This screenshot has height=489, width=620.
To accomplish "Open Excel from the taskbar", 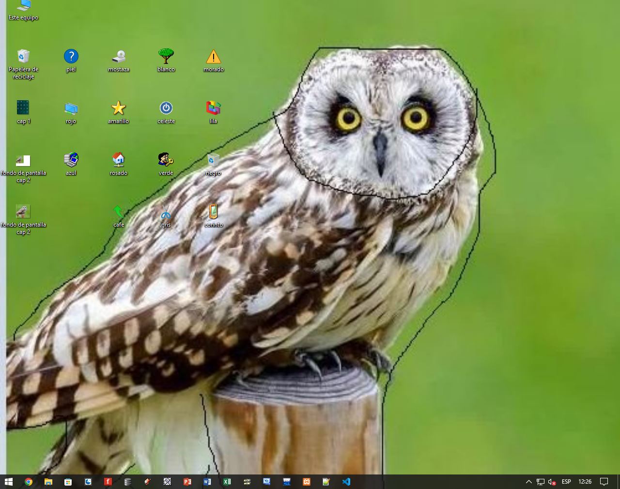I will [x=227, y=482].
